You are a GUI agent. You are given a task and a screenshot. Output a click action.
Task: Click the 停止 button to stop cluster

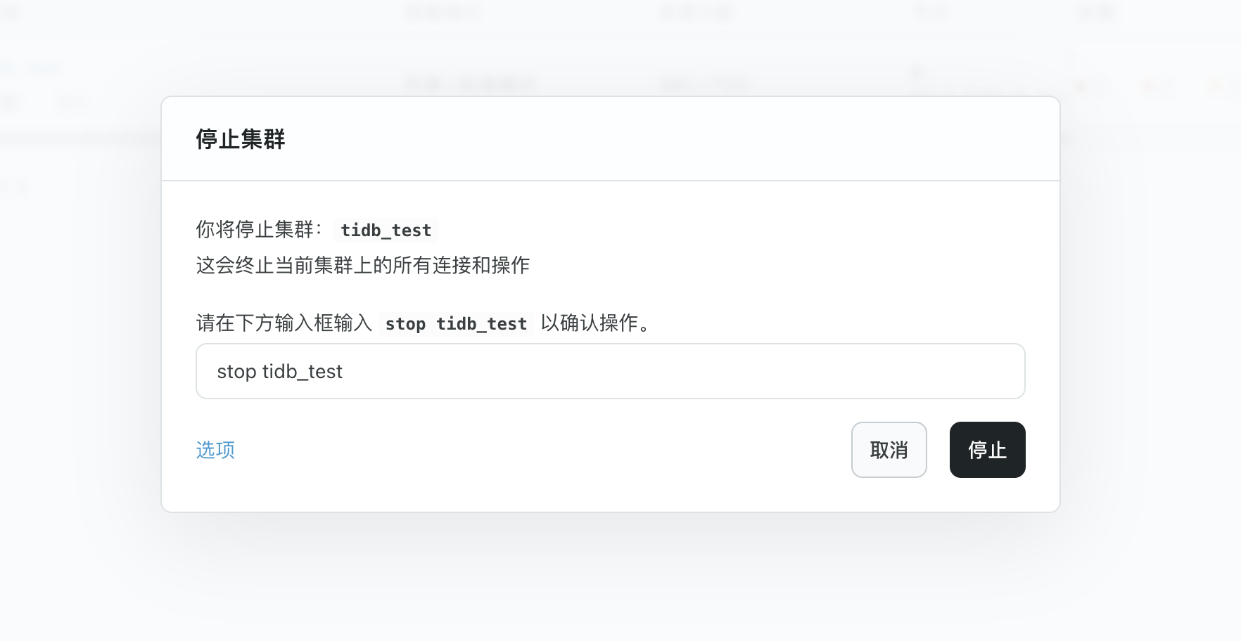987,450
